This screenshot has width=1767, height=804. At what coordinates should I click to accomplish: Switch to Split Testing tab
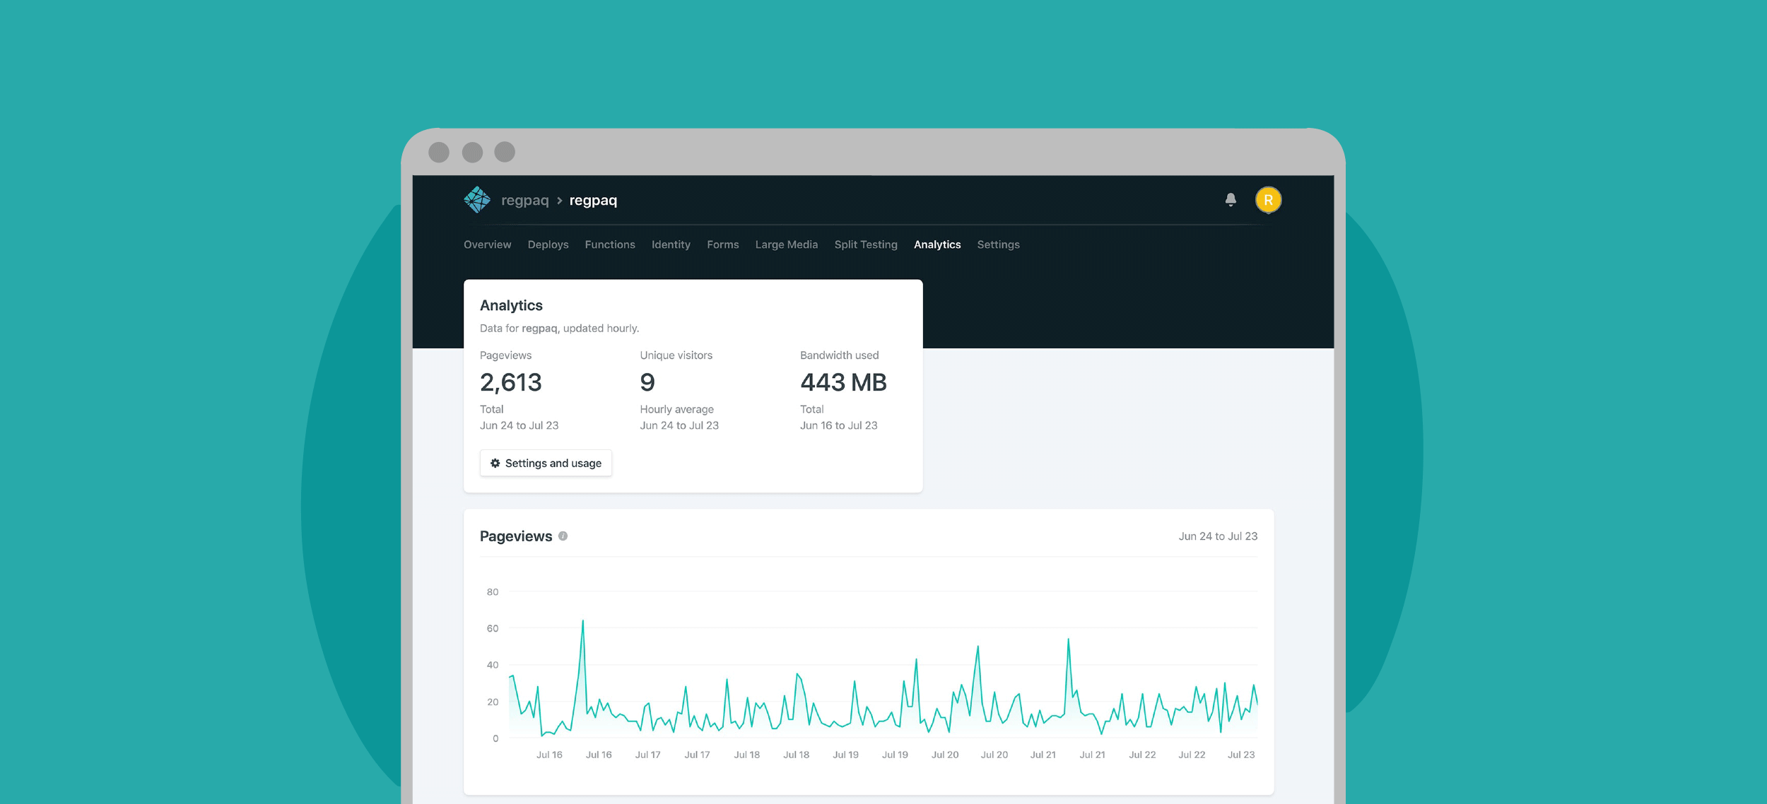[x=865, y=244]
